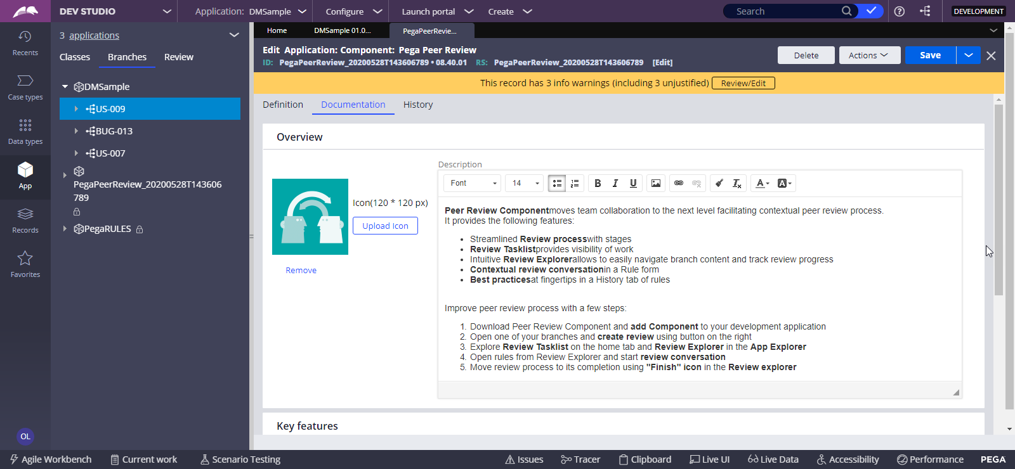The image size is (1015, 469).
Task: Click the branch structure icon in header
Action: (926, 11)
